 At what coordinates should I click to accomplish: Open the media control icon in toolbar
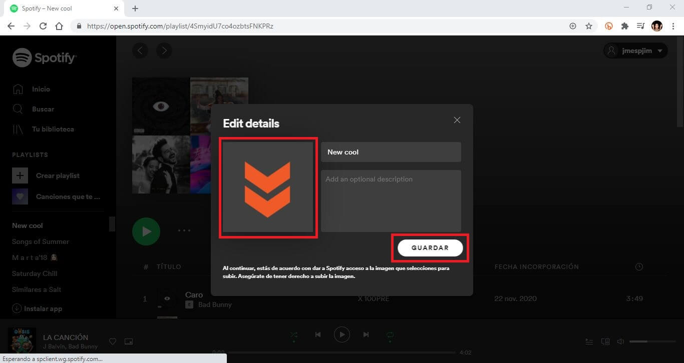(640, 26)
